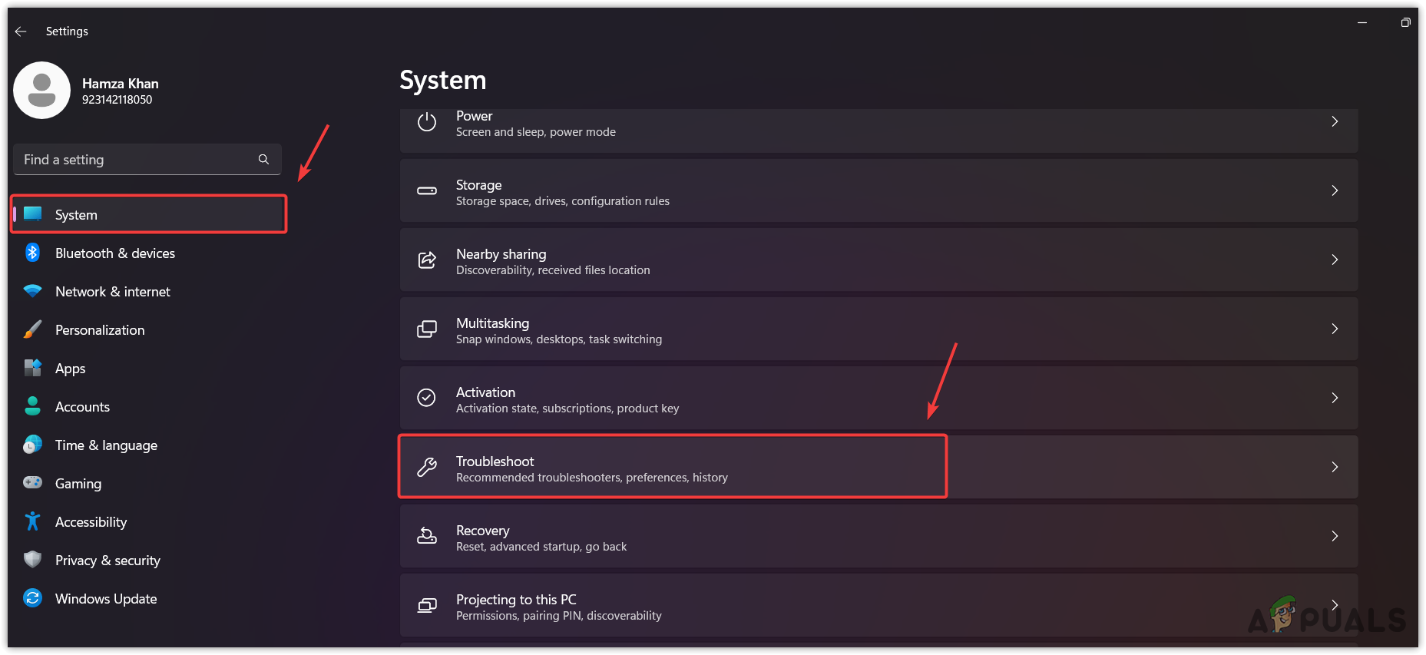Click the Gaming controller icon

[x=32, y=483]
